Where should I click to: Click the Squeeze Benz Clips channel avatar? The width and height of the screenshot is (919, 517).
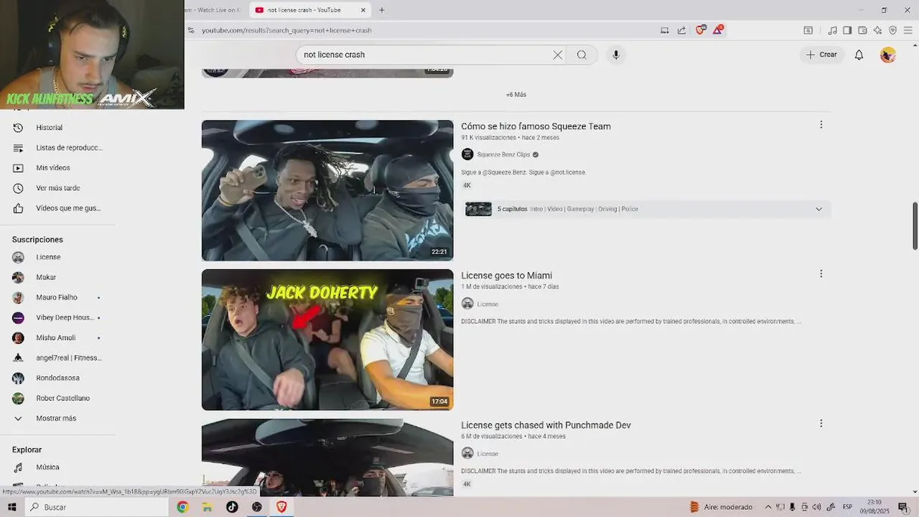[x=467, y=154]
